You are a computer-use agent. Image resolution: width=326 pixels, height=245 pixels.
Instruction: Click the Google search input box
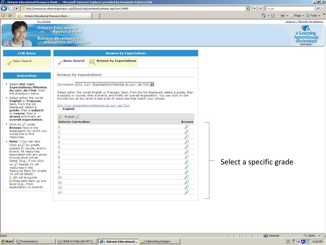coord(289,9)
